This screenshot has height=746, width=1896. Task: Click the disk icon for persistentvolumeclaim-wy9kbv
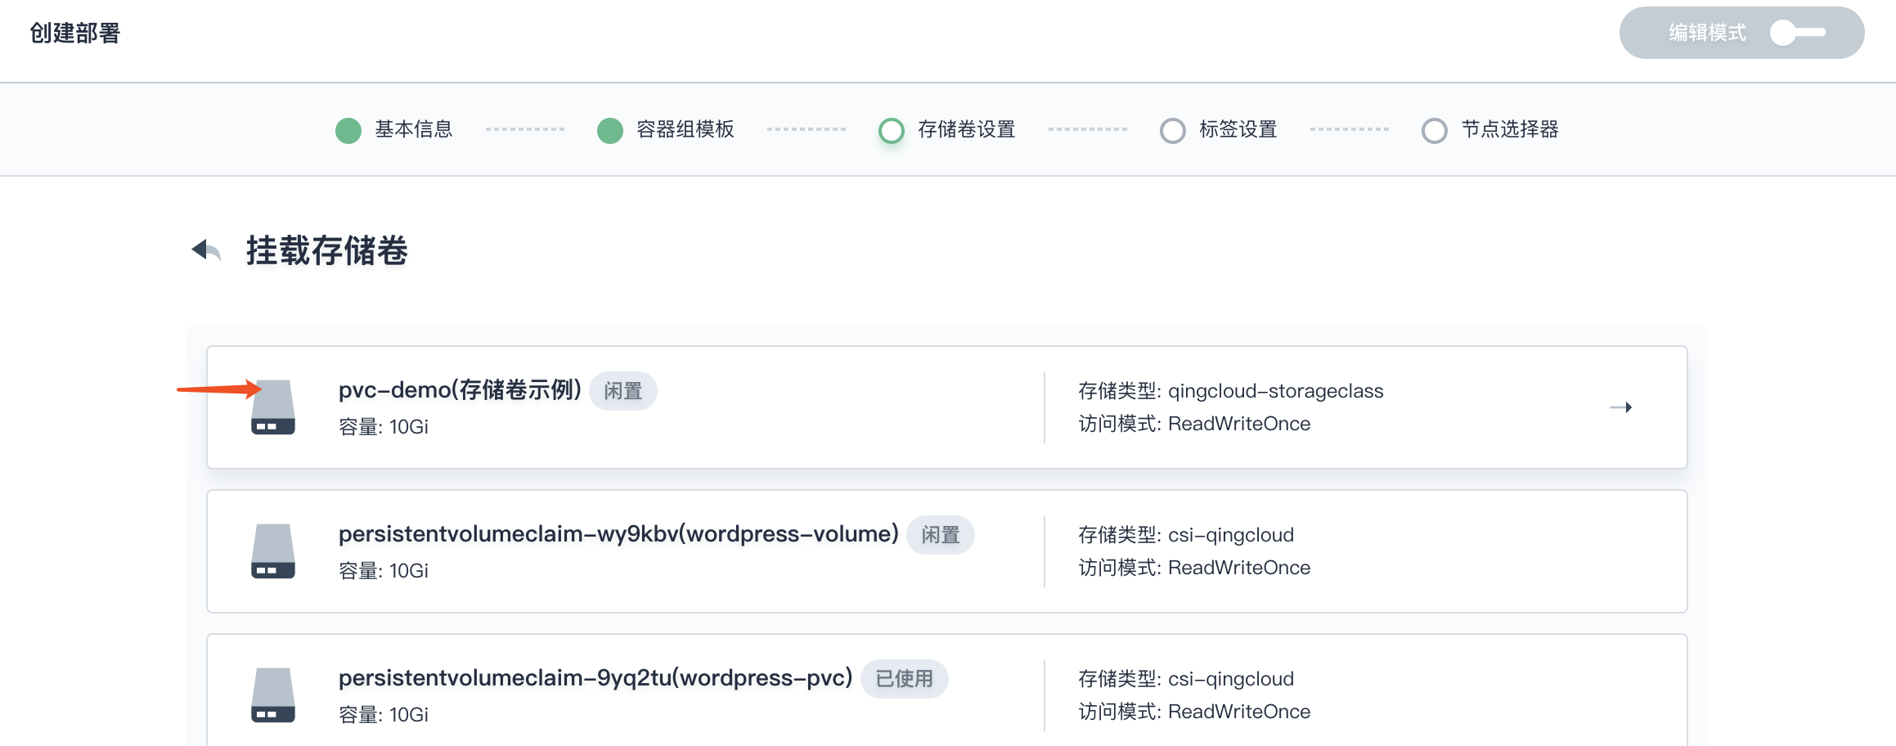(x=273, y=551)
